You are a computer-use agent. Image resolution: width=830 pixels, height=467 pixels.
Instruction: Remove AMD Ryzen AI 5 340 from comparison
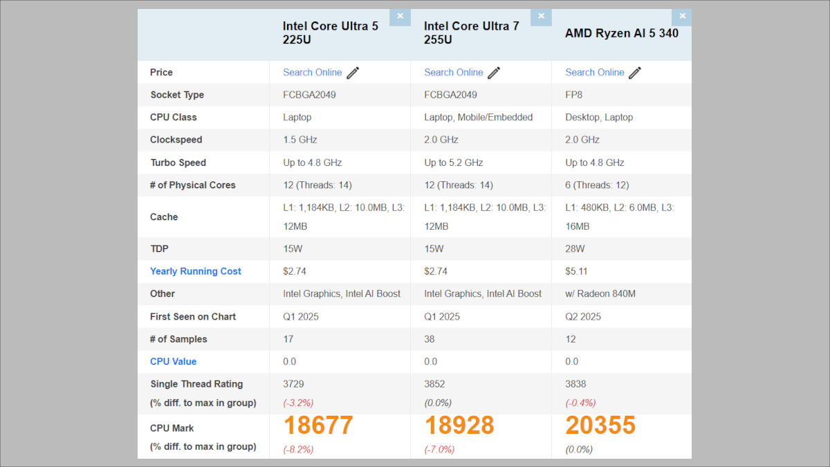[x=682, y=17]
